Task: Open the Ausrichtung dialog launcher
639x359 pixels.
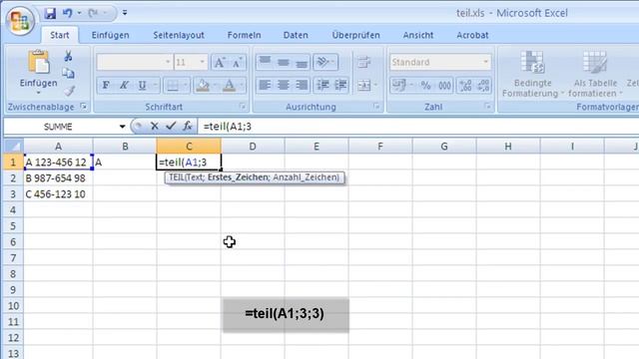Action: [x=376, y=107]
